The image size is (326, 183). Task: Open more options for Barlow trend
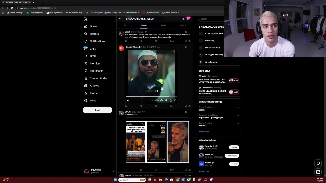(238, 123)
